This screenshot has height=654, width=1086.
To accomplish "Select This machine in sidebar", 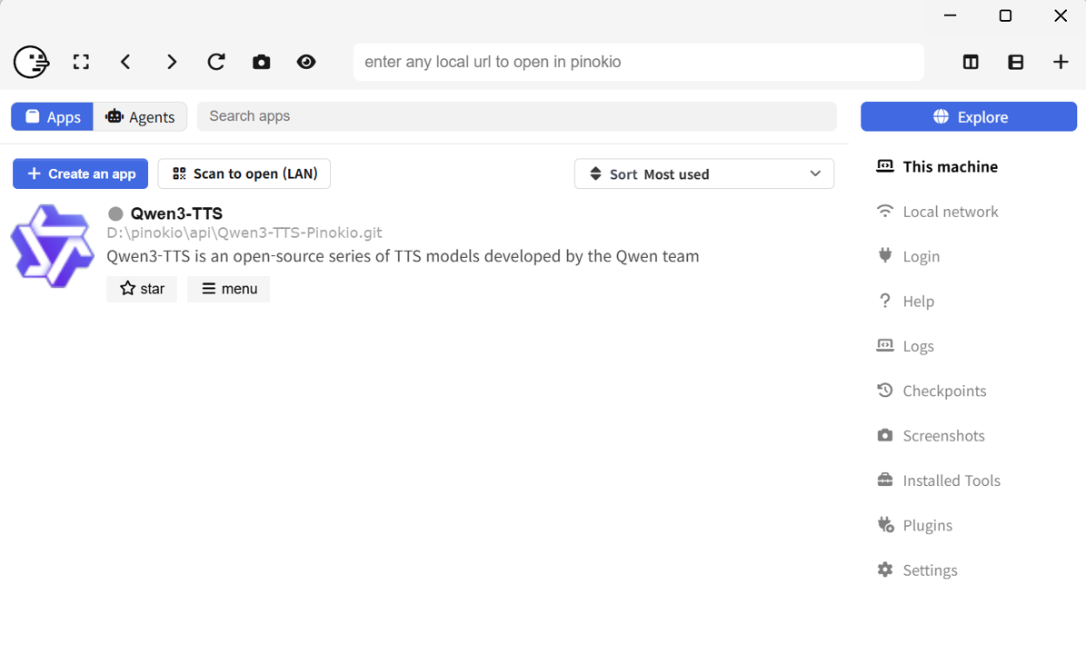I will (x=937, y=167).
